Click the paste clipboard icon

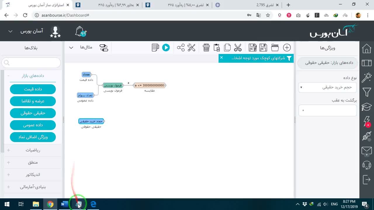[x=217, y=48]
